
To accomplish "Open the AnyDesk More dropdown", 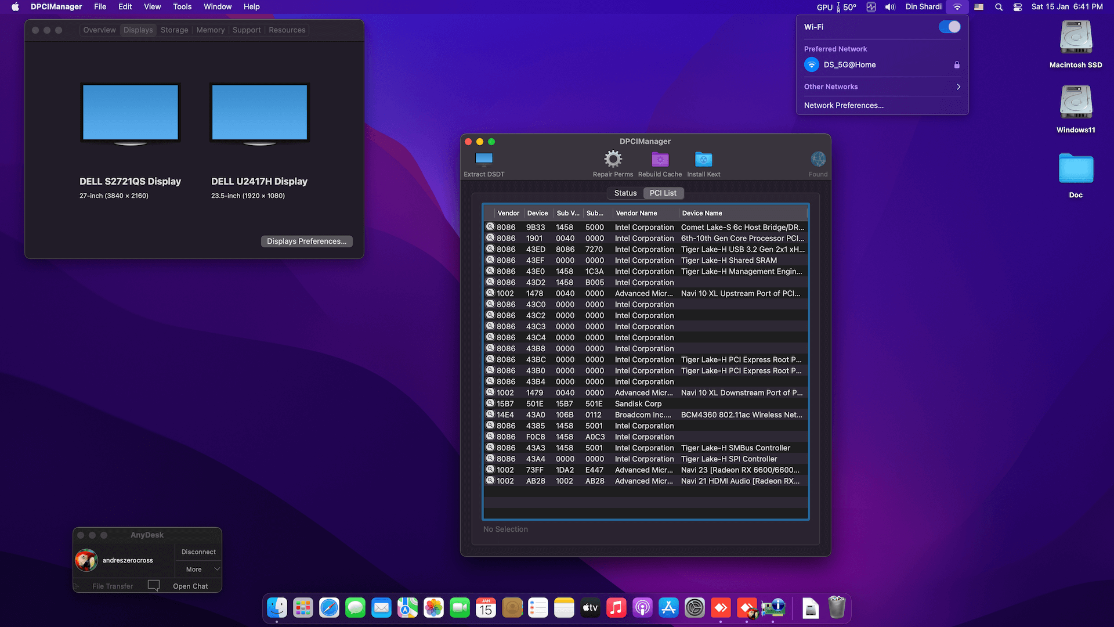I will click(197, 569).
